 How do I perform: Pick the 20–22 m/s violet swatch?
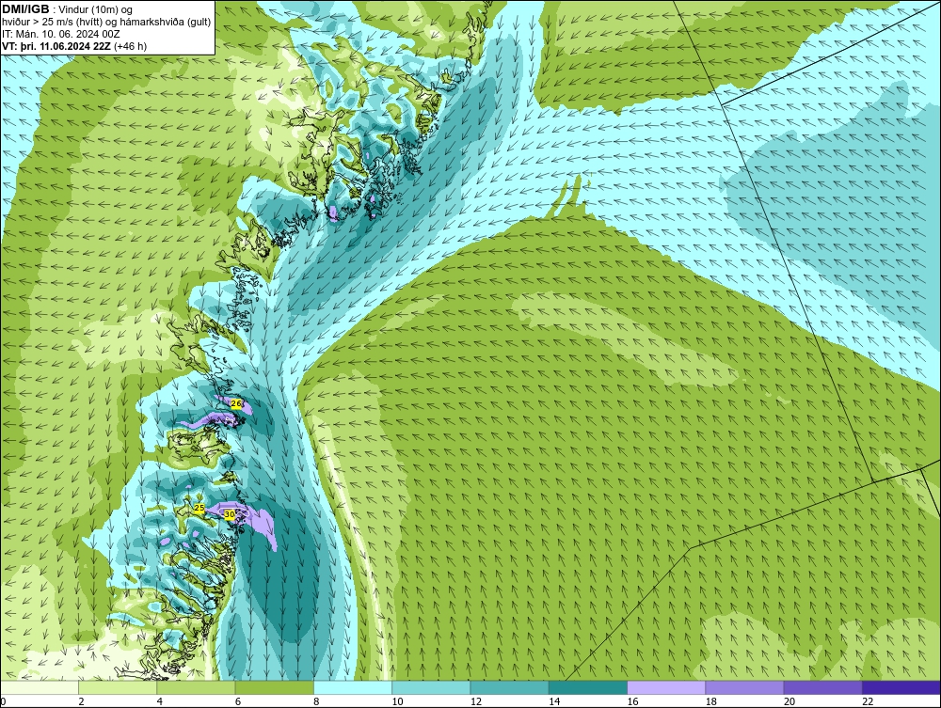coord(822,687)
